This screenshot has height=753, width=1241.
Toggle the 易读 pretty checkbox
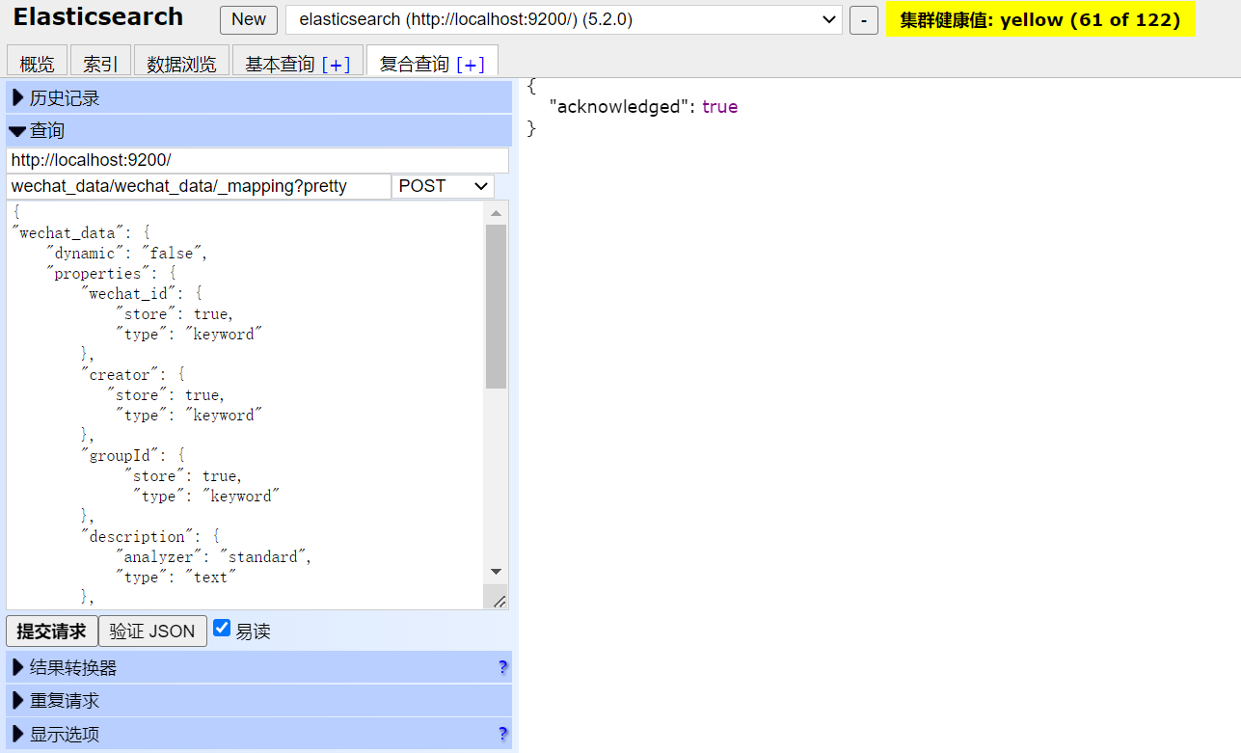[222, 628]
